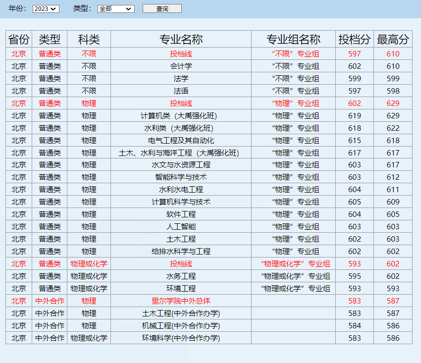
Task: Click the 专业名称 column header
Action: [x=181, y=39]
